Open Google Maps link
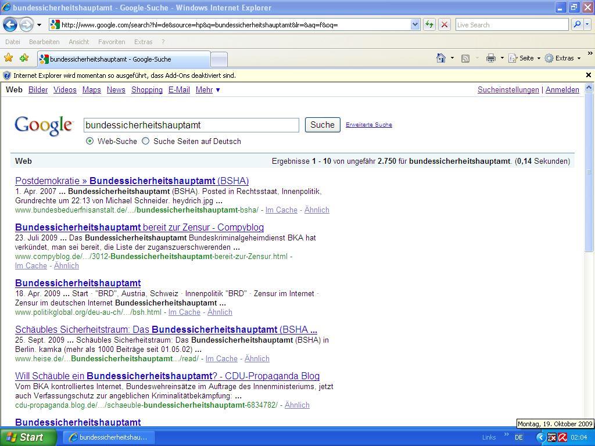This screenshot has width=595, height=446. tap(91, 90)
